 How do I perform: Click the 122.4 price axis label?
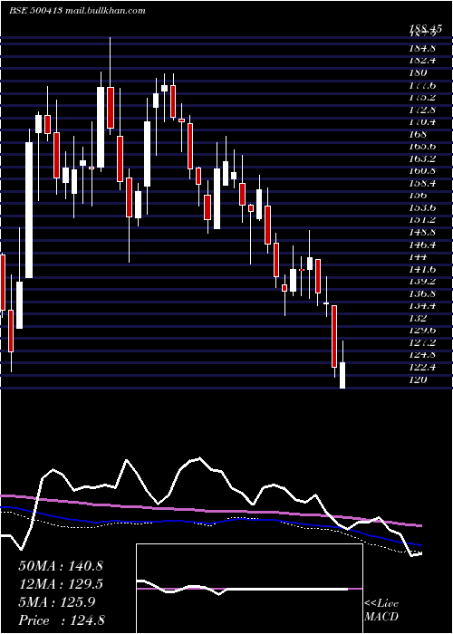[x=422, y=368]
